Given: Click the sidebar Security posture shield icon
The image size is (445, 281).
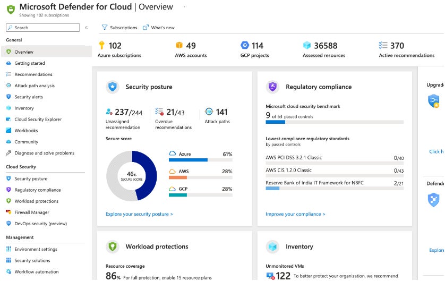Looking at the screenshot, I should coord(8,178).
